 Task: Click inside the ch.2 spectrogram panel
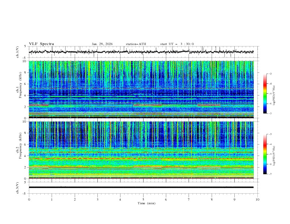pyautogui.click(x=141, y=150)
